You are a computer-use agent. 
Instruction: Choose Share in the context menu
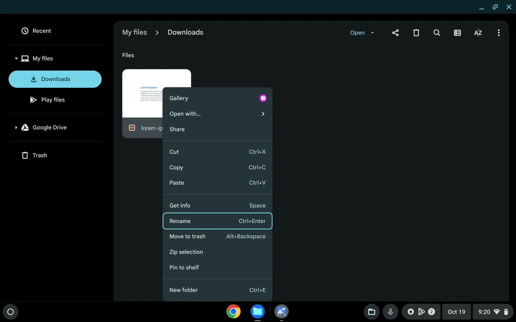(217, 129)
